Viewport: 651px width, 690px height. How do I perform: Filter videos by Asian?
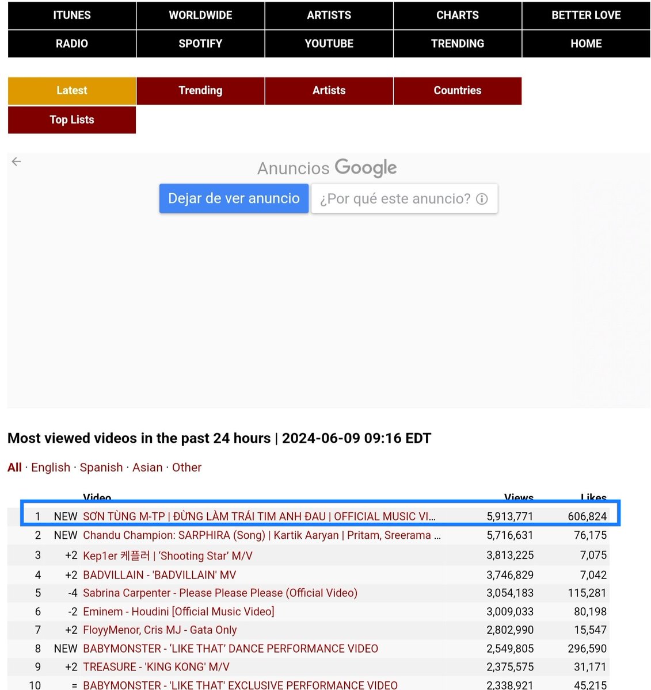pos(147,467)
